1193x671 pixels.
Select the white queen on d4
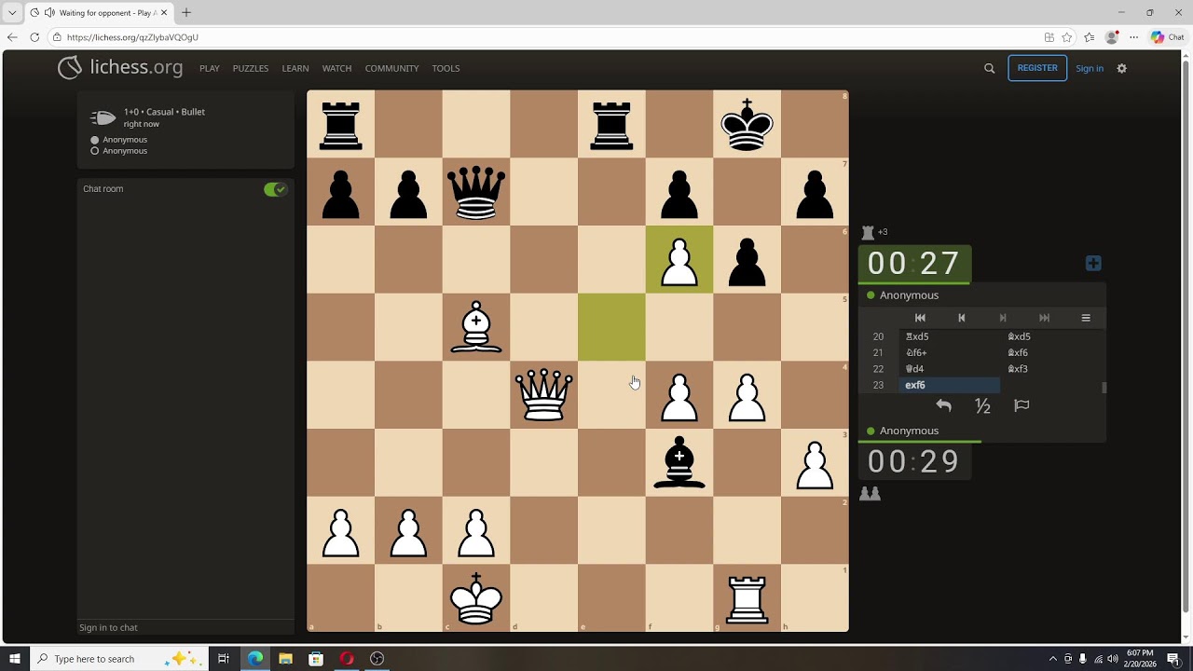[543, 395]
